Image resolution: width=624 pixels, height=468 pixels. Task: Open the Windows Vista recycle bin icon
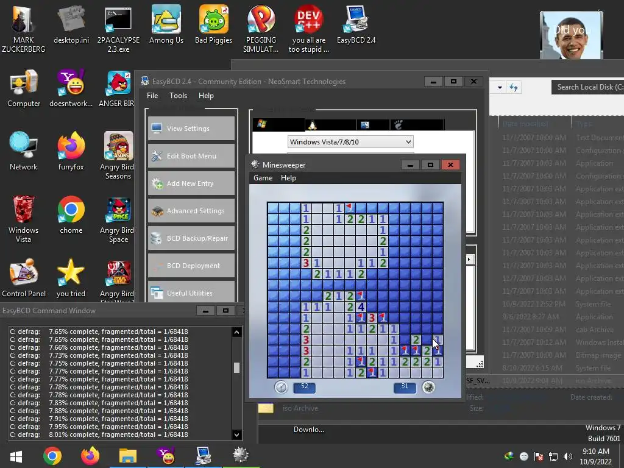click(24, 219)
